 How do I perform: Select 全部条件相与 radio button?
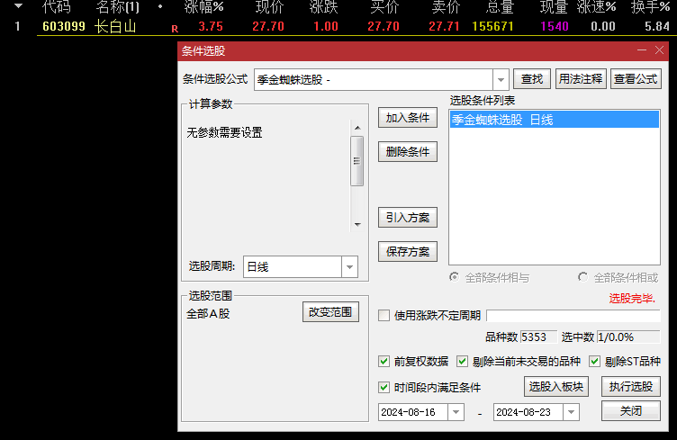(x=454, y=277)
